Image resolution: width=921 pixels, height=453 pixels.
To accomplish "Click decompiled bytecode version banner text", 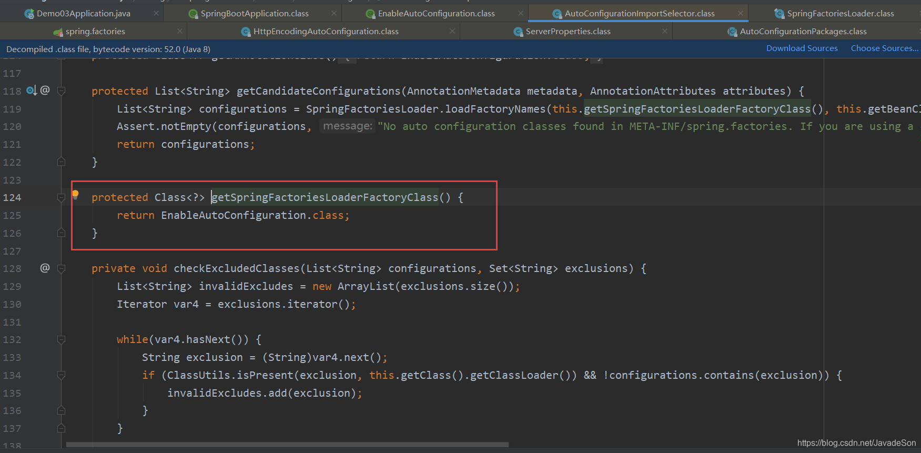I will pos(108,49).
